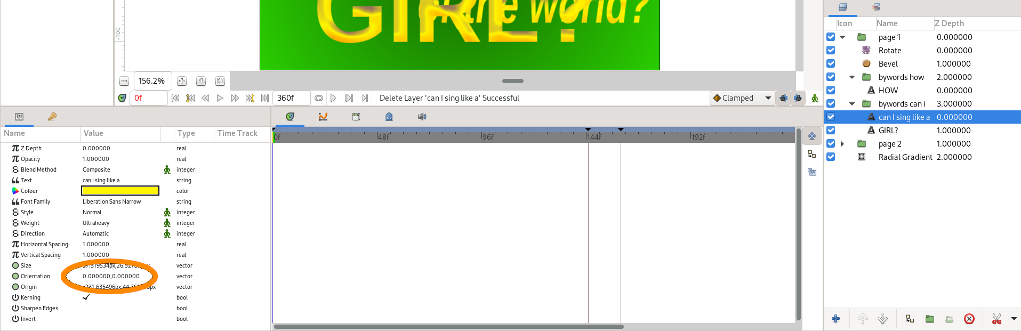Click the Kerning checkmark value
The image size is (1021, 331).
[86, 297]
